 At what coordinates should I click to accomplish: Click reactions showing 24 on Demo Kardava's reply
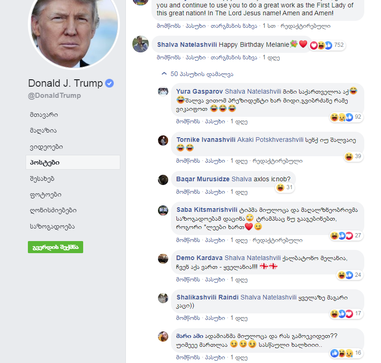(x=350, y=275)
